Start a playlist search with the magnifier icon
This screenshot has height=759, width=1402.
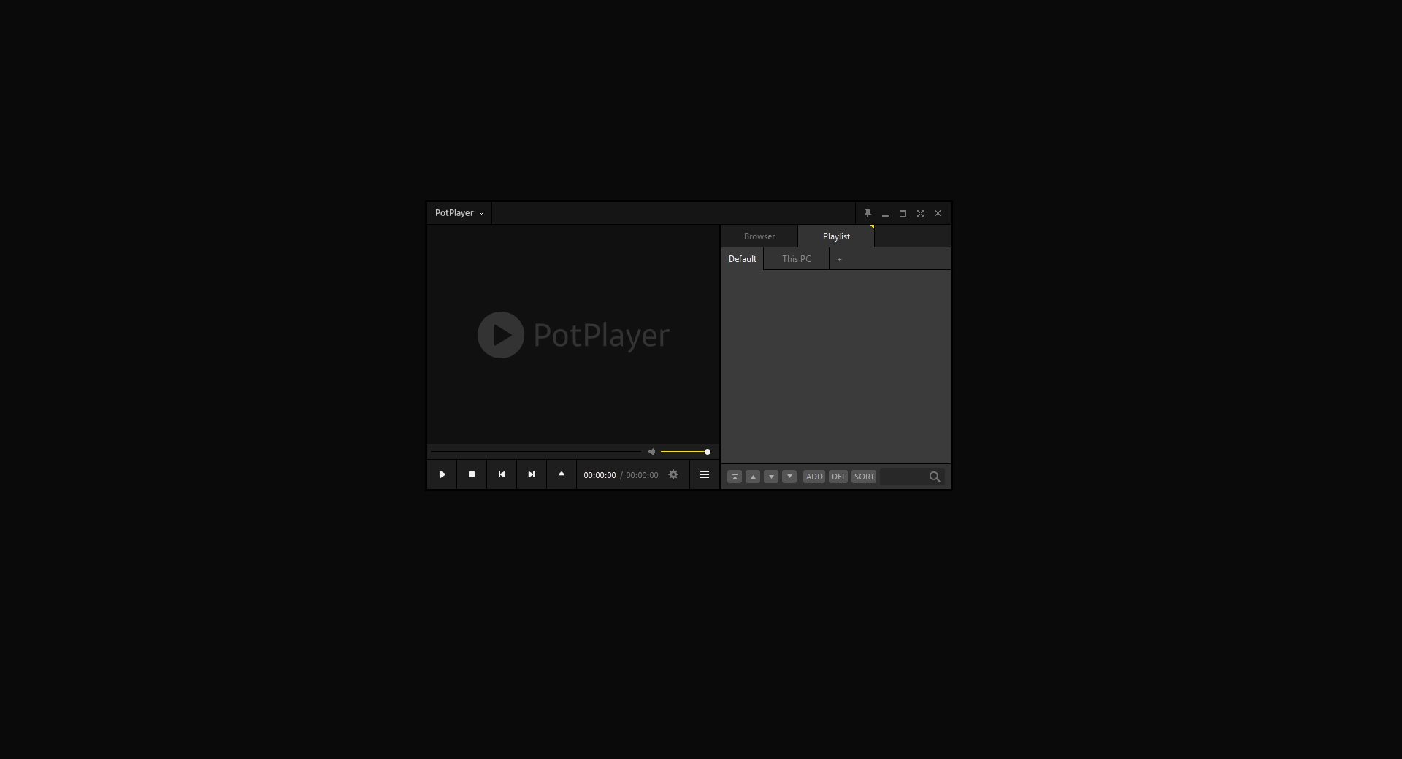click(x=935, y=477)
